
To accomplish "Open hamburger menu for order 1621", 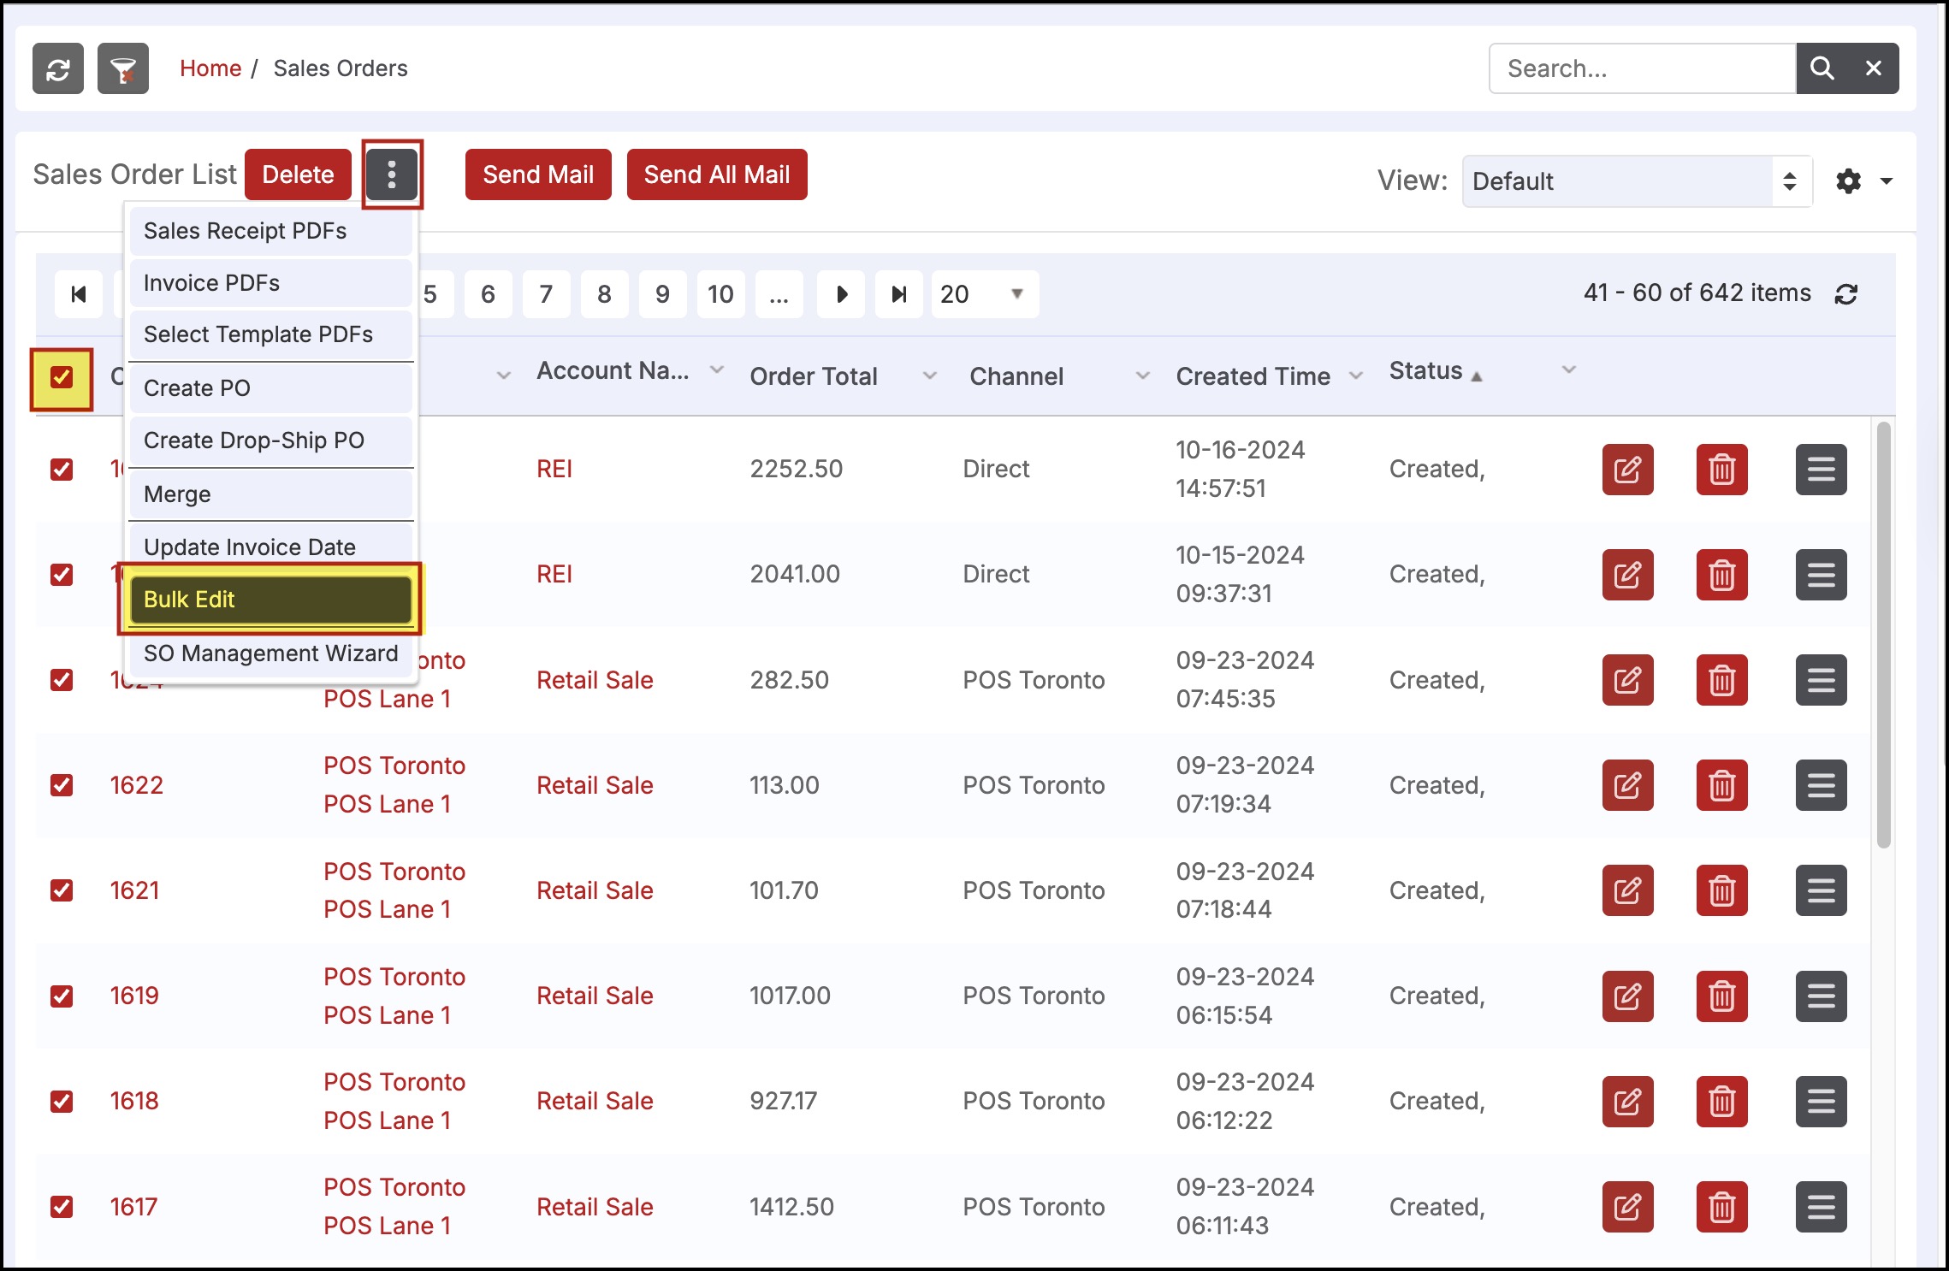I will (1821, 890).
